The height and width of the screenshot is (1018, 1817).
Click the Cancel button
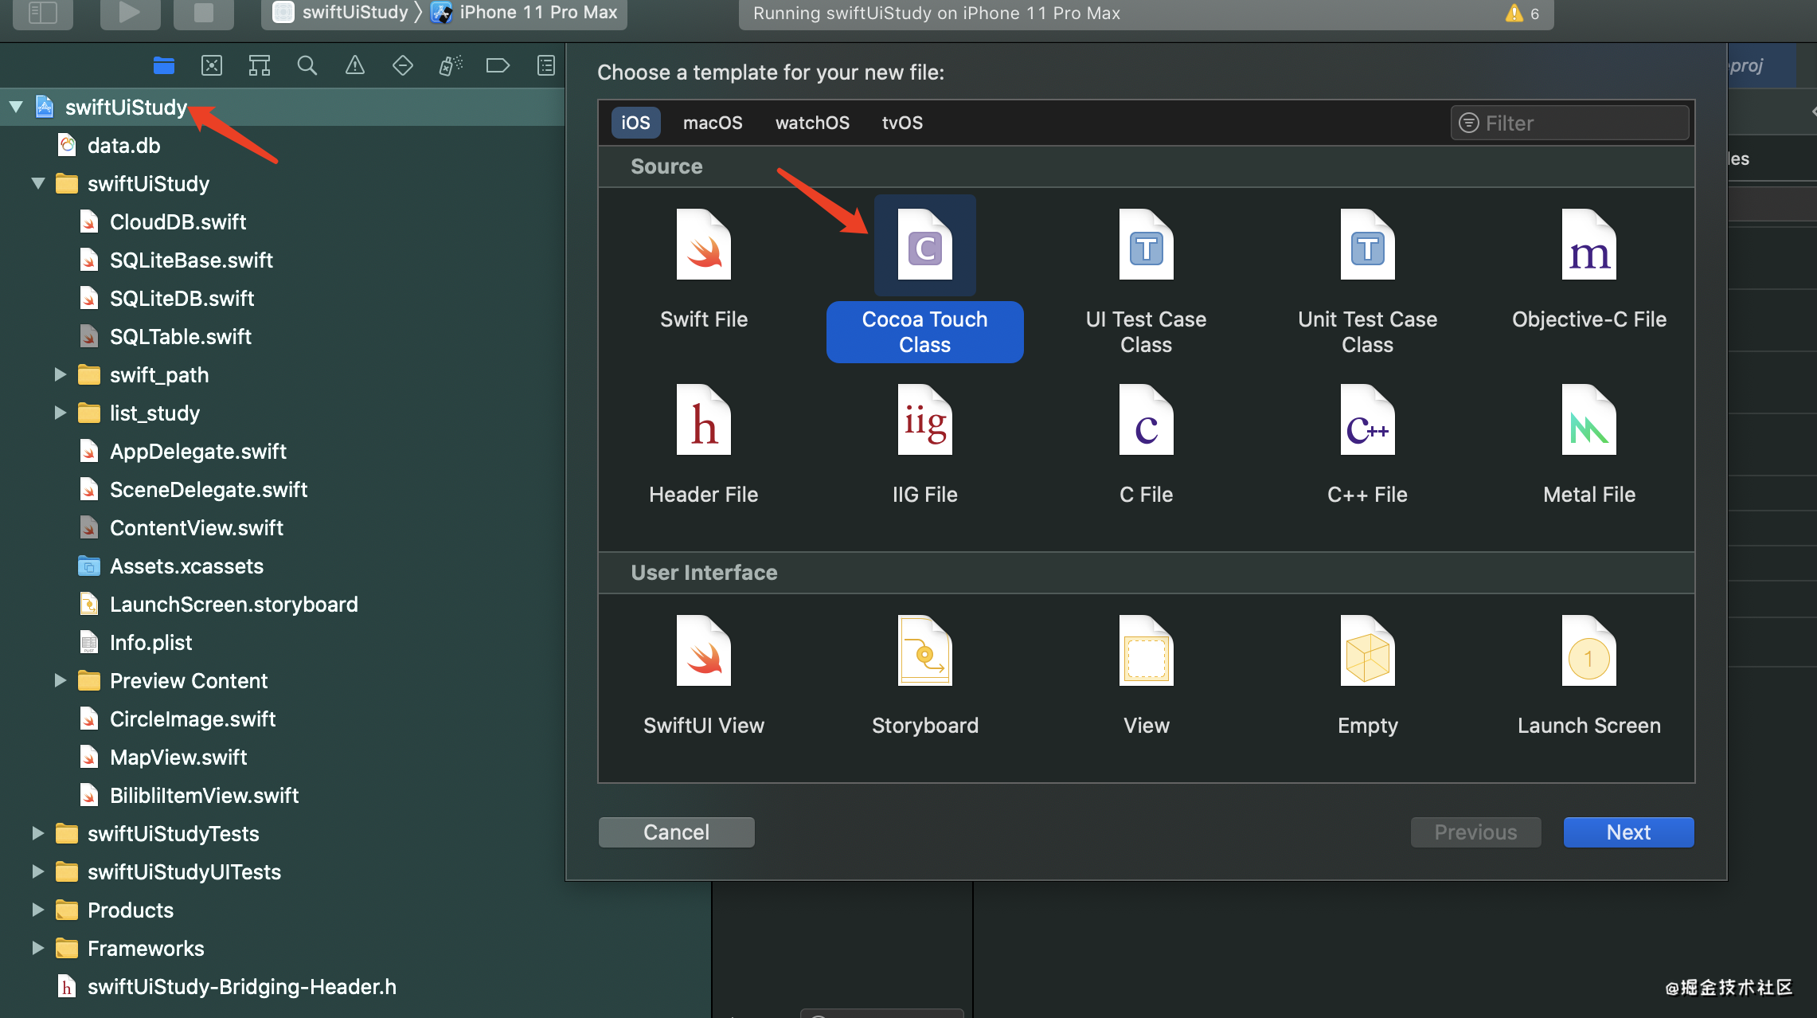pos(676,832)
